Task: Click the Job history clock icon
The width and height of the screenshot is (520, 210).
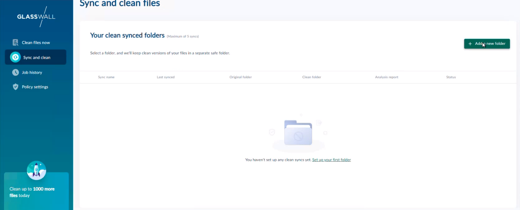Action: tap(15, 72)
